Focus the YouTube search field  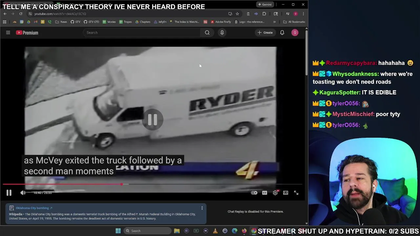pyautogui.click(x=142, y=32)
